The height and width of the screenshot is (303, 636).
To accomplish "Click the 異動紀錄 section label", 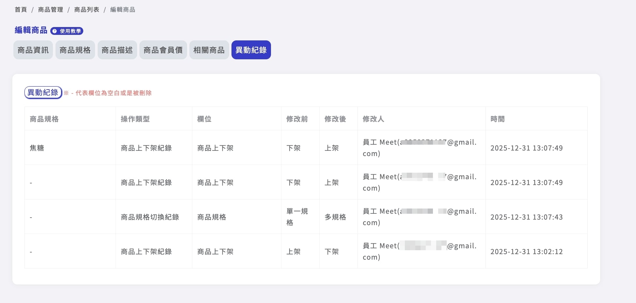I will point(43,93).
